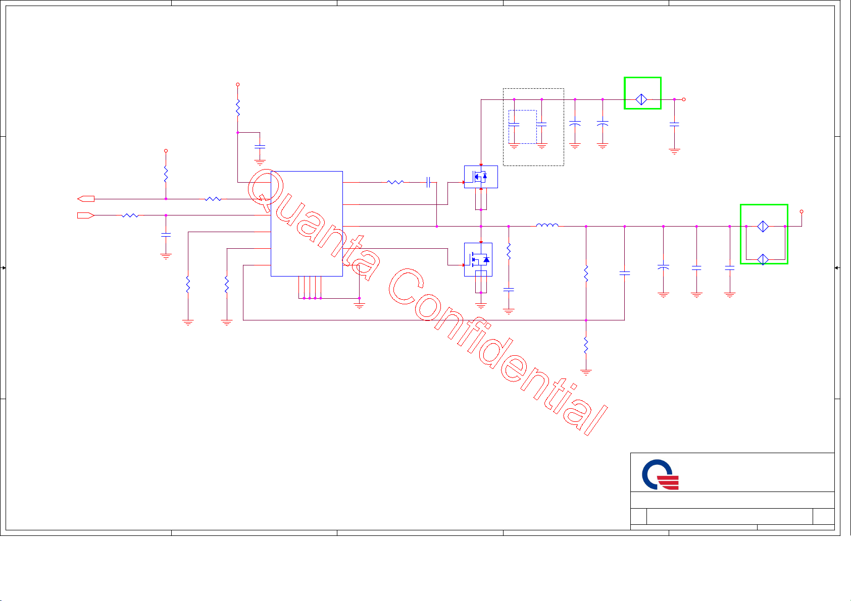Select the topmost pull-up resistor above the IC
Viewport: 851px width, 601px height.
[237, 108]
